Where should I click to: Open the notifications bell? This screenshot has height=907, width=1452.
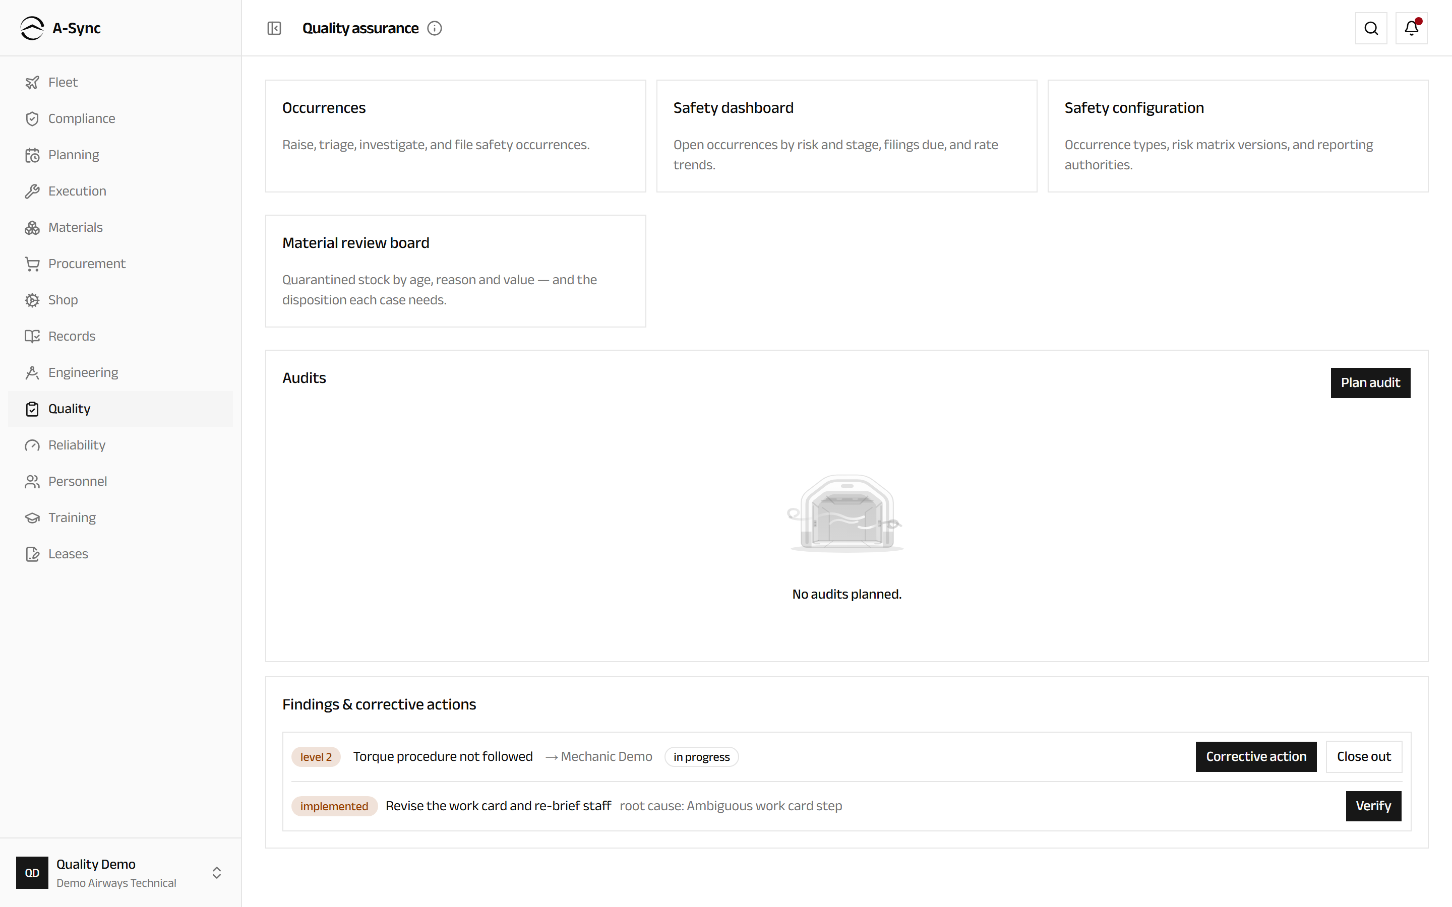pyautogui.click(x=1411, y=28)
